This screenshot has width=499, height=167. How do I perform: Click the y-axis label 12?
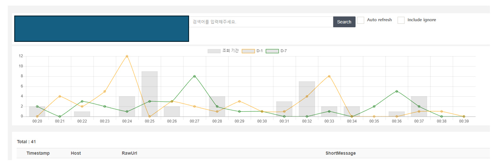coord(21,56)
